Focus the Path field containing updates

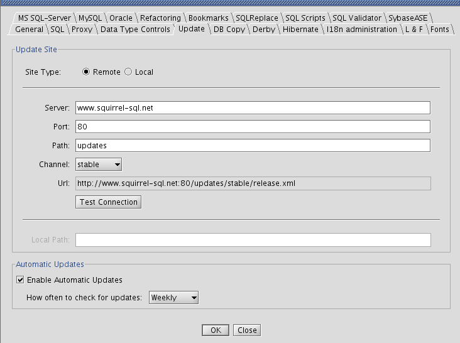coord(252,146)
